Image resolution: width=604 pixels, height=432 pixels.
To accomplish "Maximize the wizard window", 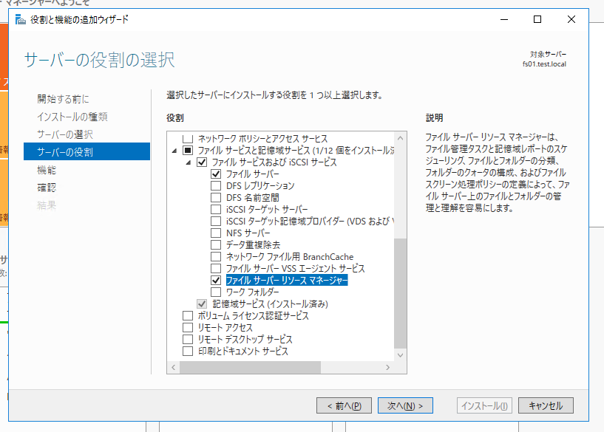I will [537, 19].
